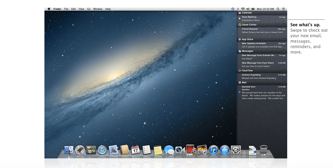
Task: Open the Pages document in Dock
Action: coord(252,150)
